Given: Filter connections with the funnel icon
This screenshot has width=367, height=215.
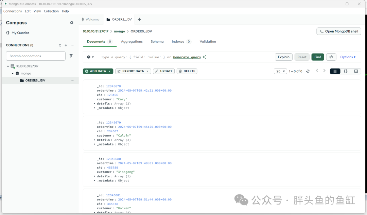Looking at the screenshot, I should pos(71,56).
